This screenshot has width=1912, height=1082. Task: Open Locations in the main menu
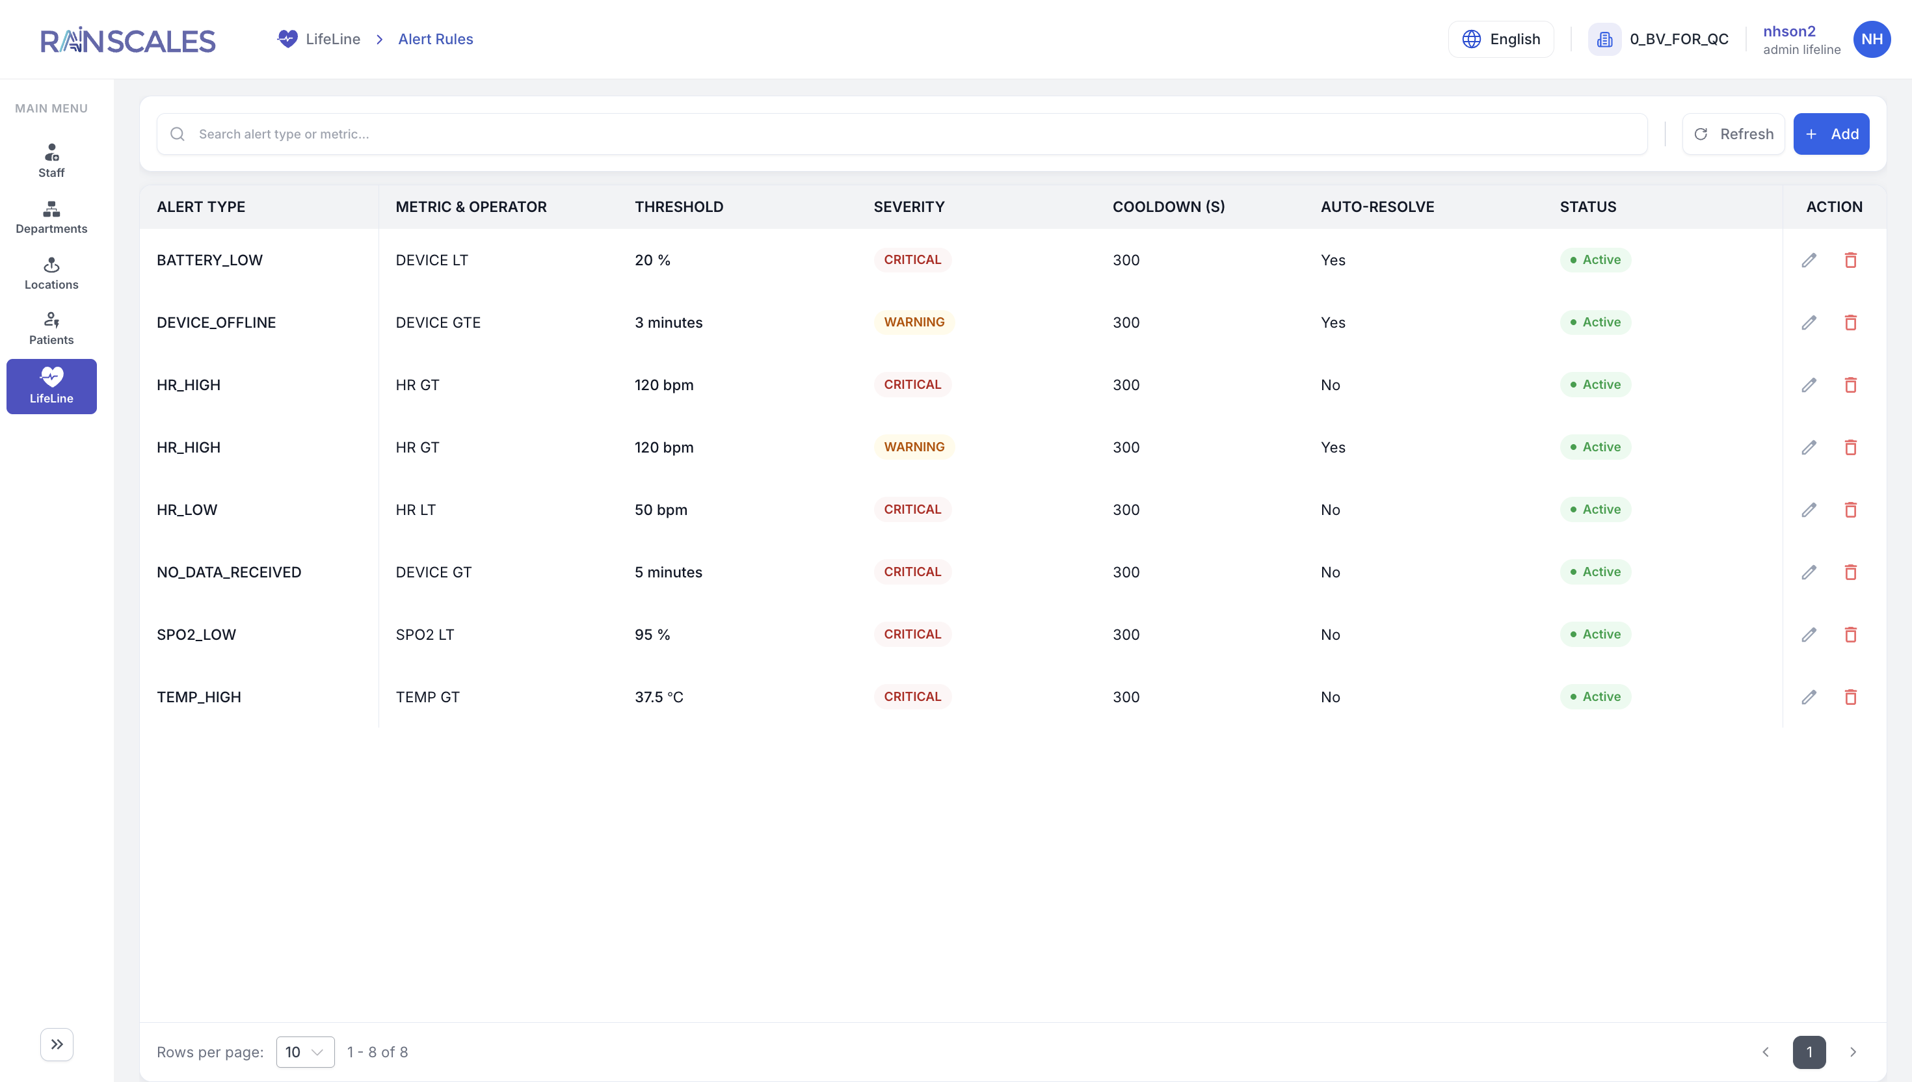pos(51,272)
